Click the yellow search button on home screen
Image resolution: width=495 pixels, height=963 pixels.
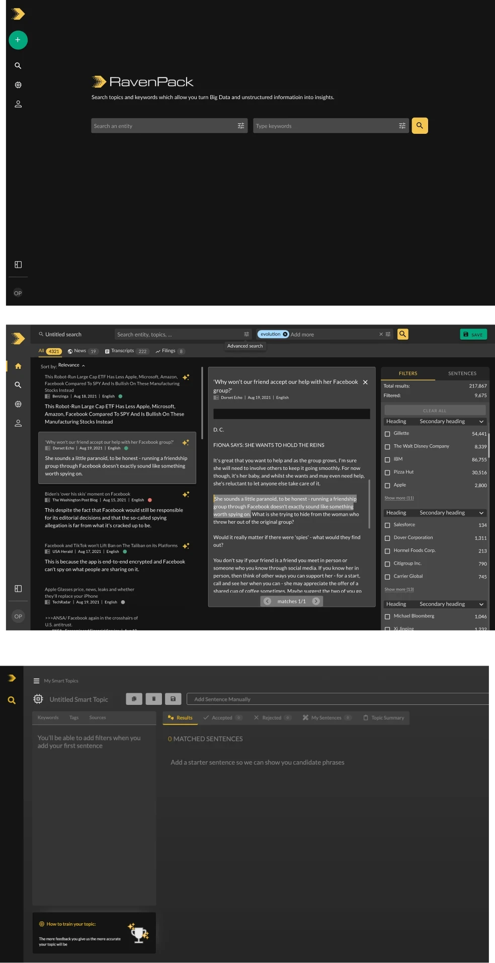(x=420, y=126)
